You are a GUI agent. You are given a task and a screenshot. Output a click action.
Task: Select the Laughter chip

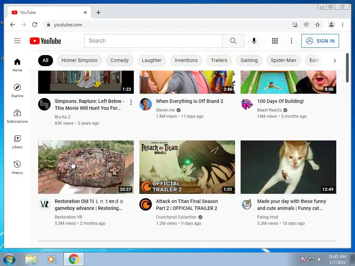click(152, 60)
